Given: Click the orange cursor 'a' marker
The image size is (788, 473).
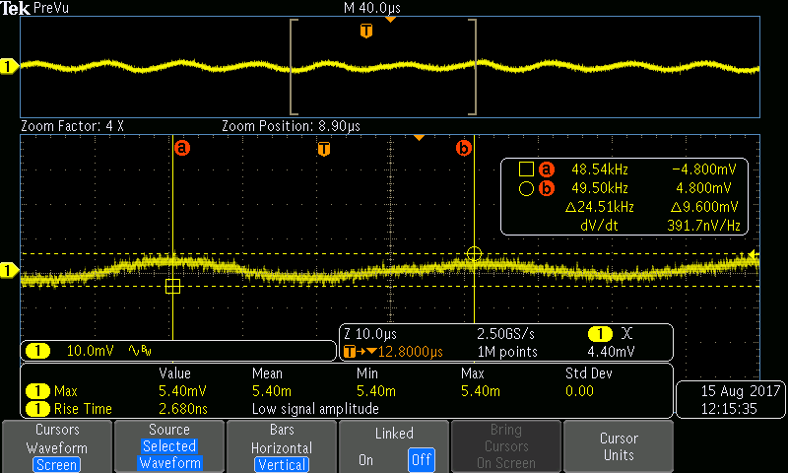Looking at the screenshot, I should click(182, 148).
